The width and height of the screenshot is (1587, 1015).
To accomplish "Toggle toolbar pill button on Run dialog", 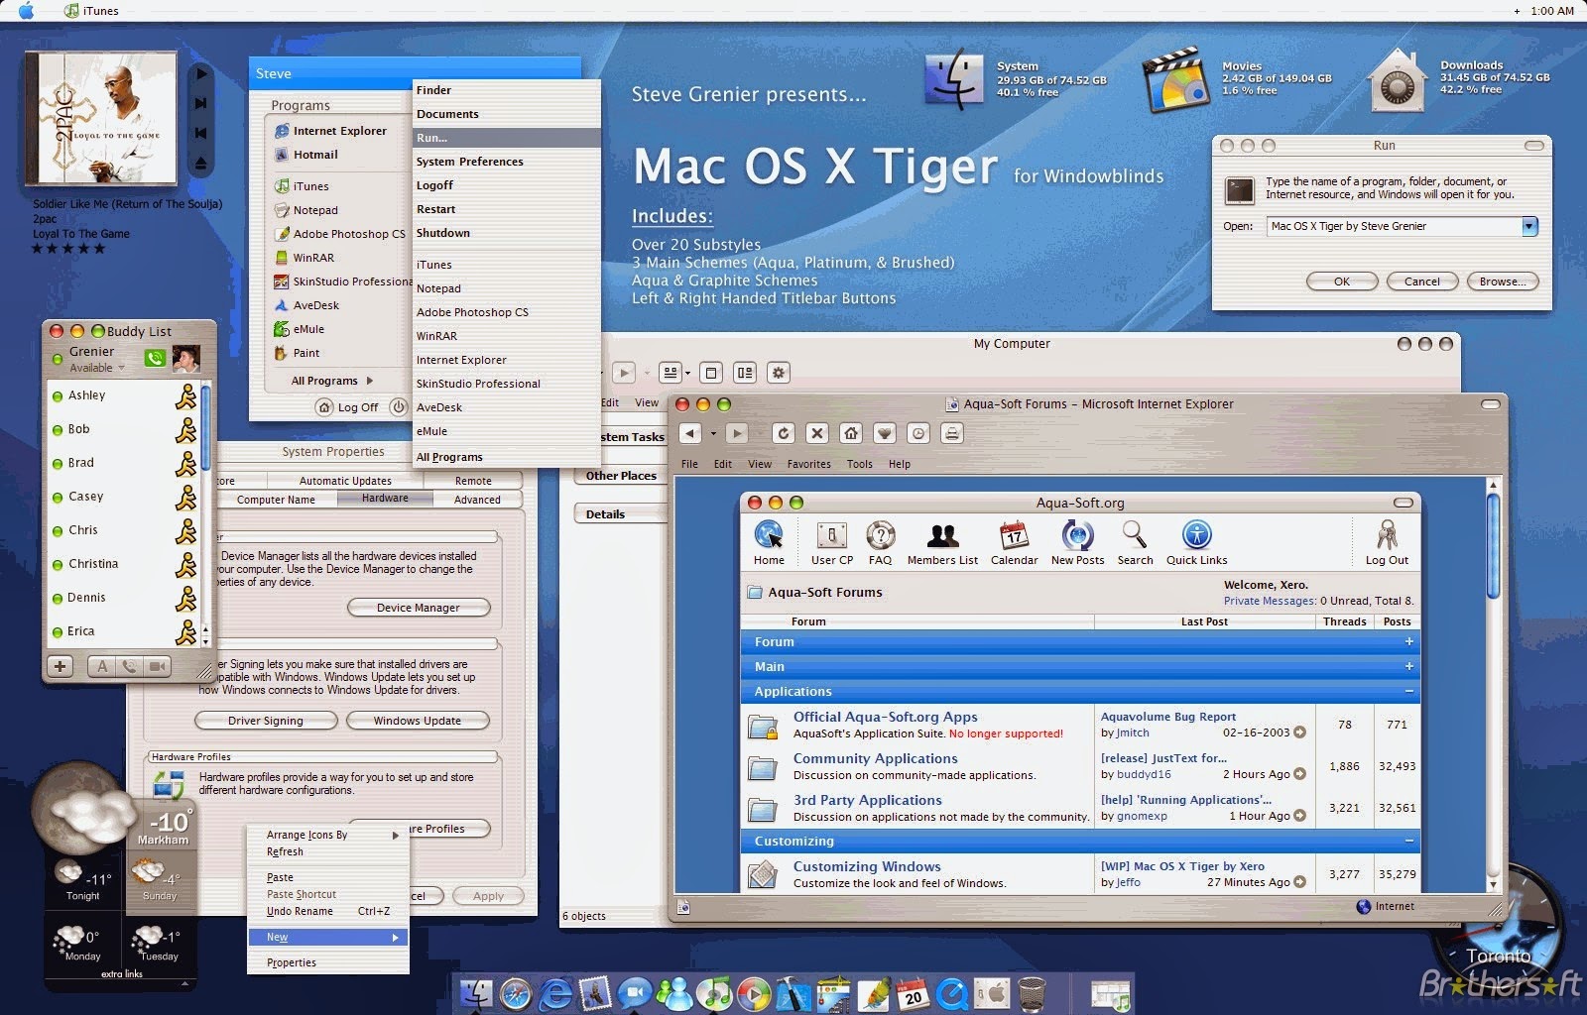I will (x=1533, y=146).
